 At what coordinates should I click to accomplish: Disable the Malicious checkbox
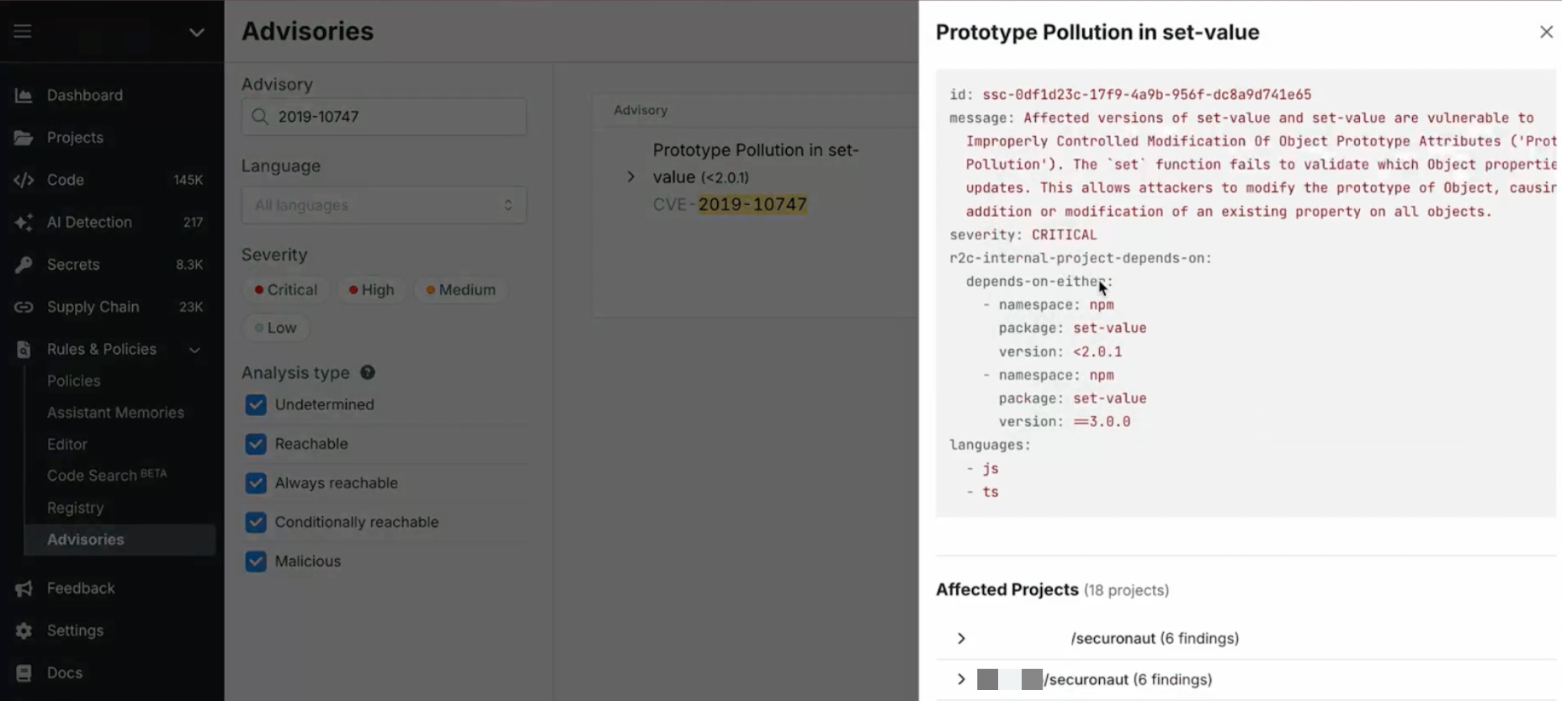[256, 561]
